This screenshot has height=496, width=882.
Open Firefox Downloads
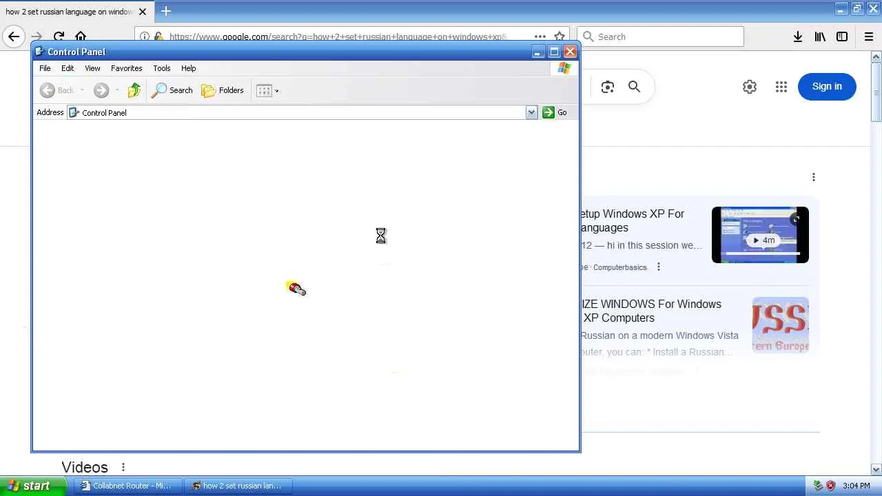click(x=797, y=37)
